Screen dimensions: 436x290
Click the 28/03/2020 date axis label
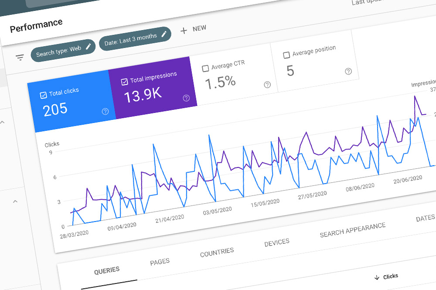(x=74, y=234)
